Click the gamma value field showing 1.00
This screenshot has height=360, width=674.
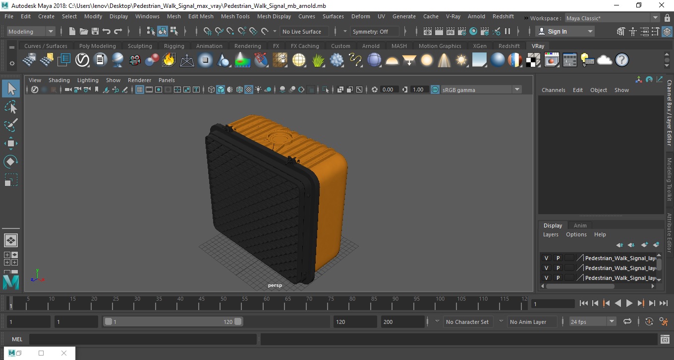(x=419, y=90)
